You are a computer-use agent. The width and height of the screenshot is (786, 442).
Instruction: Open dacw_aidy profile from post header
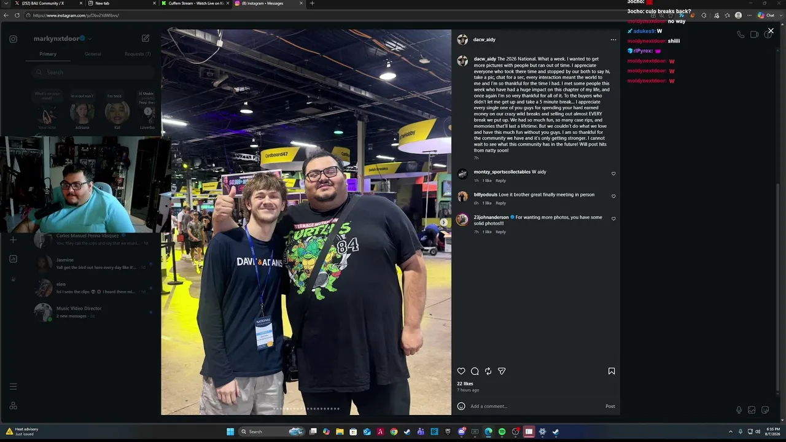[484, 40]
